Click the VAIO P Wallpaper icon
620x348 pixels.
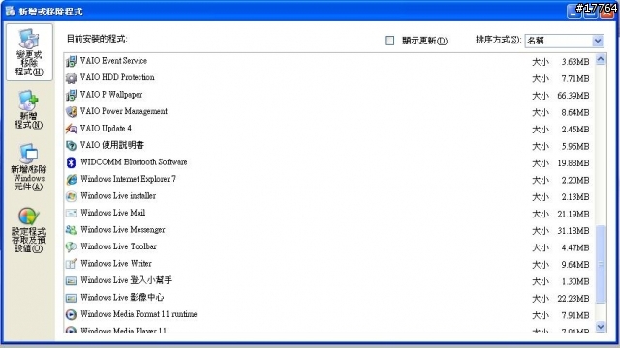(71, 95)
